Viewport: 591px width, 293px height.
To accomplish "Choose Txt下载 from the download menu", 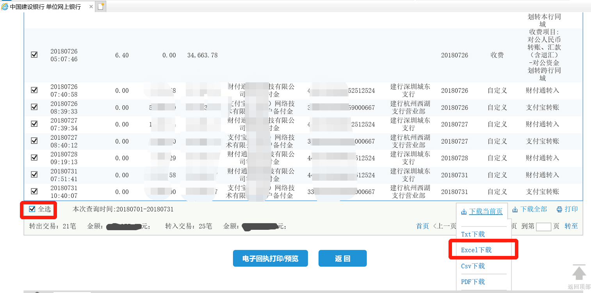I will tap(473, 234).
